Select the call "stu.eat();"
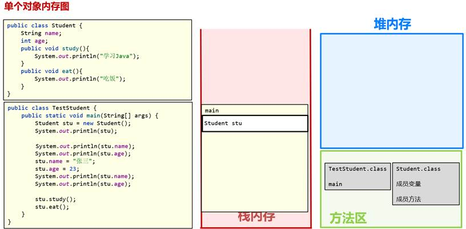This screenshot has height=229, width=466. (52, 207)
